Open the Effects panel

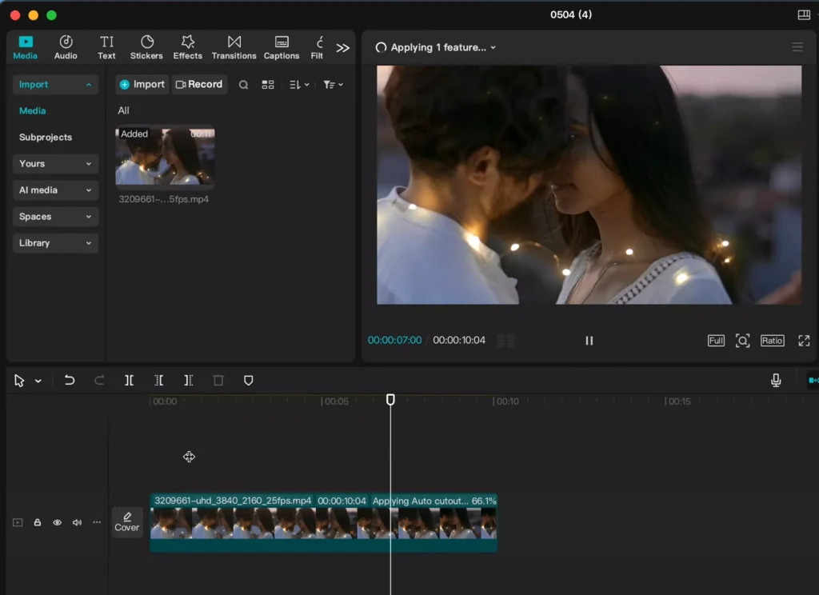[187, 47]
